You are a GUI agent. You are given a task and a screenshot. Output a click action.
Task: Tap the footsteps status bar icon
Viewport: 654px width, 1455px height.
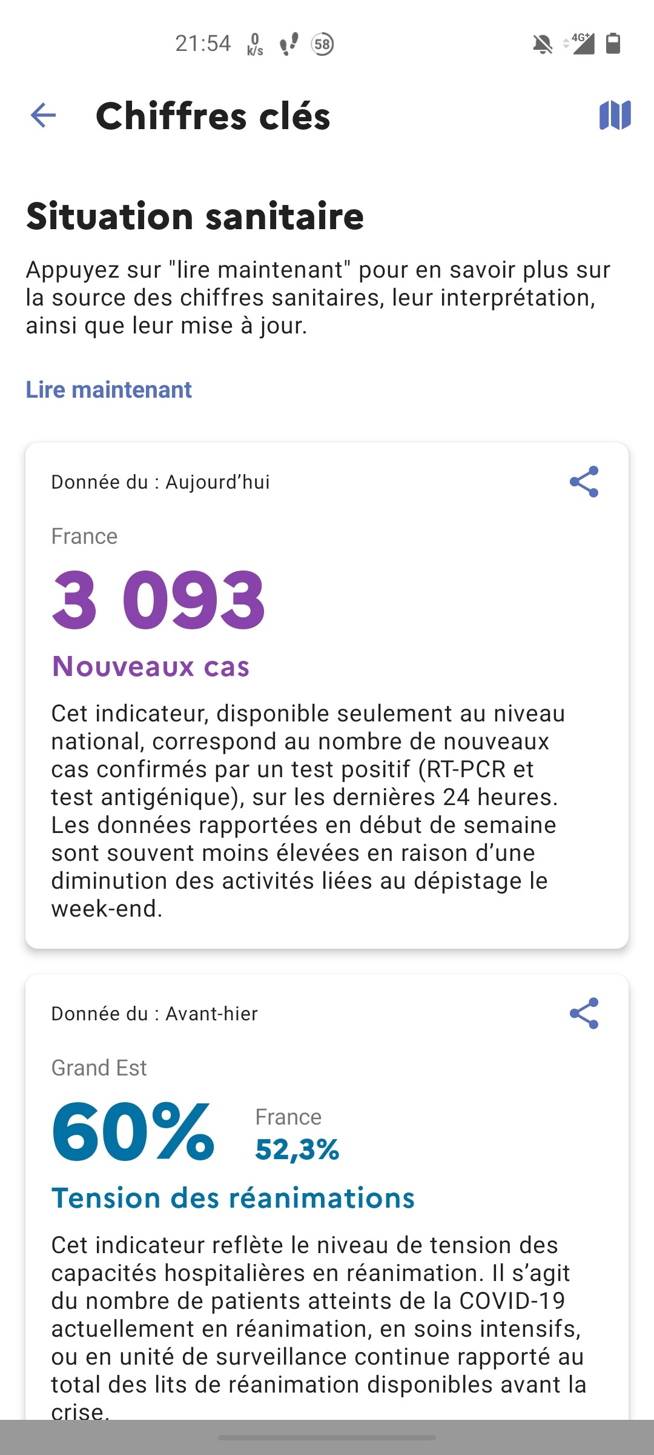click(289, 44)
